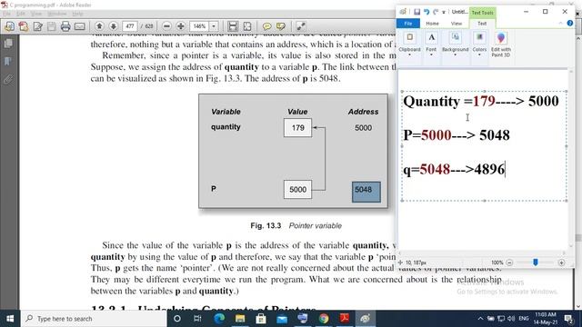582x327 pixels.
Task: Launch Microsoft Edge from taskbar
Action: pos(219,319)
